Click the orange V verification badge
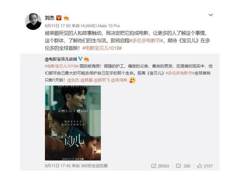Image resolution: width=228 pixels, height=172 pixels. coord(59,18)
